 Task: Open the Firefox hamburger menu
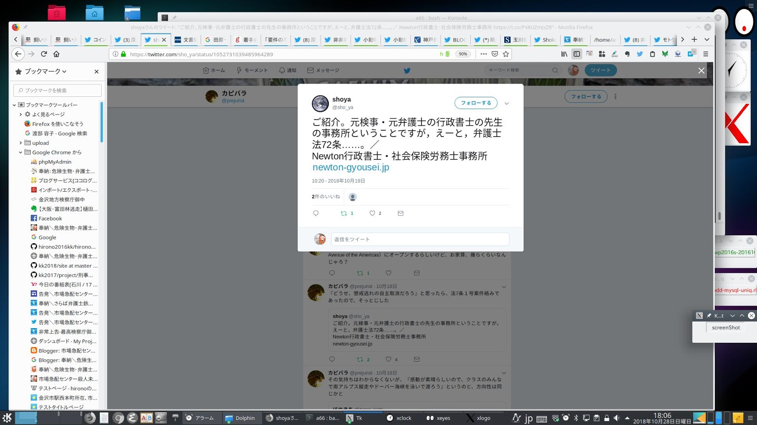point(705,54)
